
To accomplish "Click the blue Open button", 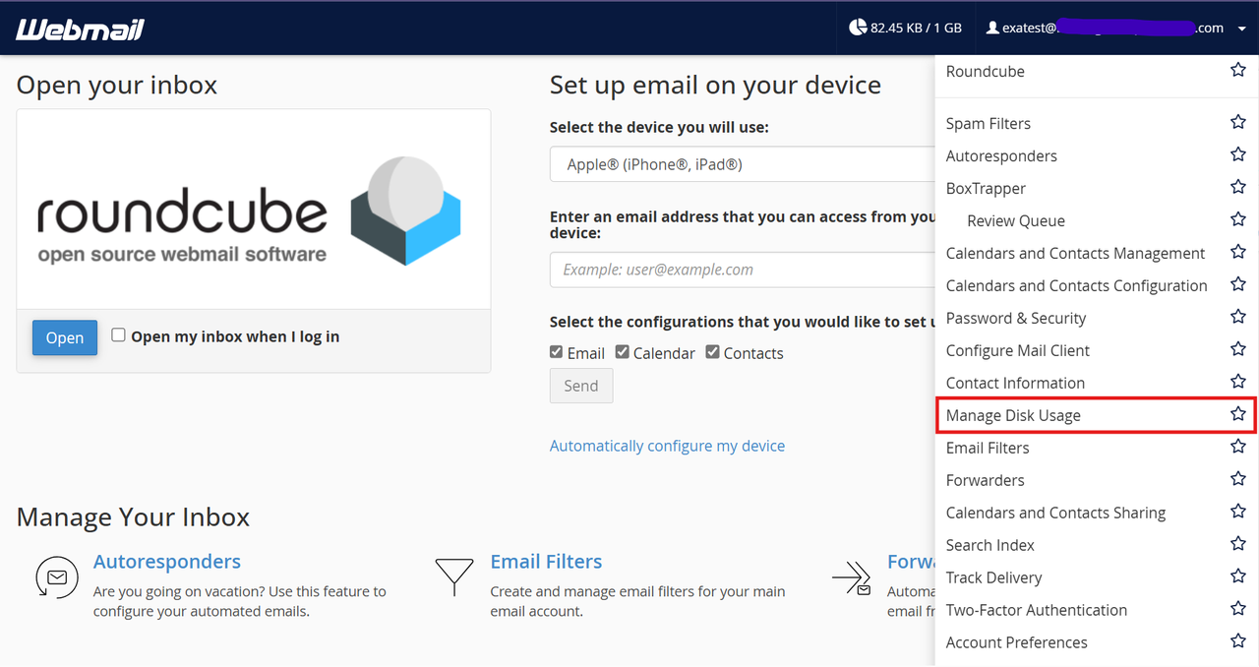I will (x=65, y=337).
